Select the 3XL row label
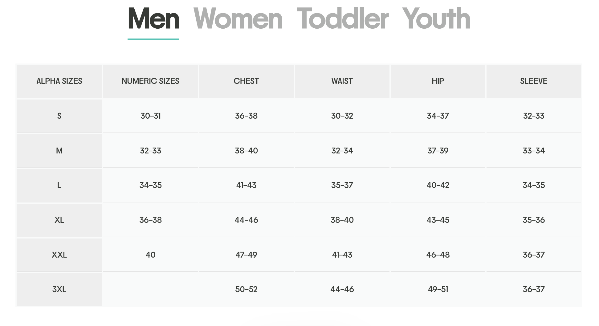 [x=59, y=289]
